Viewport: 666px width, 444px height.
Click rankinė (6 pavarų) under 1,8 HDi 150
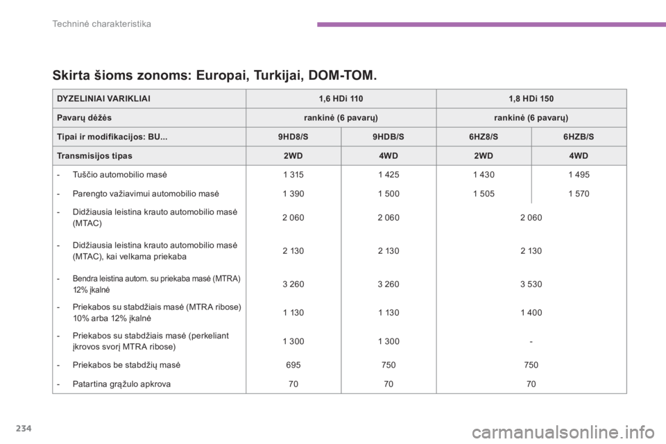(531, 117)
